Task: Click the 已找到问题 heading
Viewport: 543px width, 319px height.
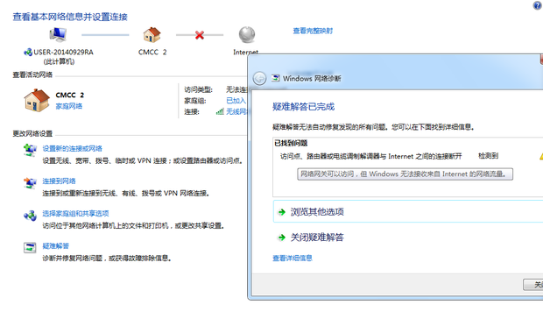Action: click(291, 143)
